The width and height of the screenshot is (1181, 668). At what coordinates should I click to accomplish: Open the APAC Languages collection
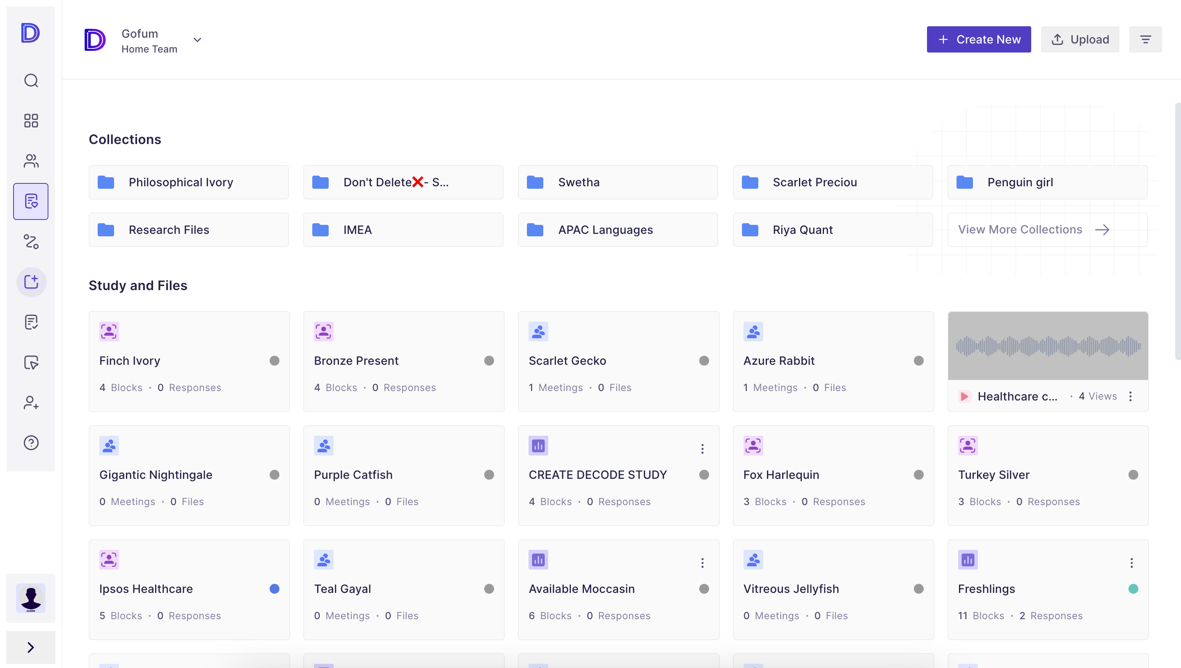618,230
